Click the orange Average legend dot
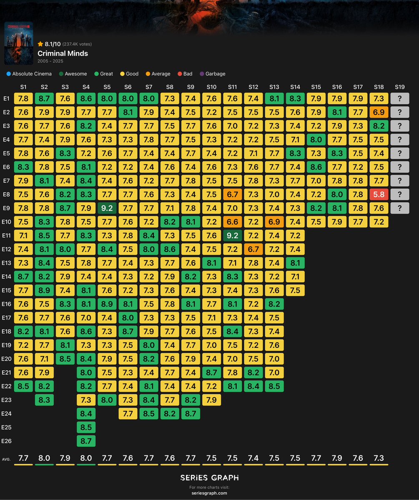 coord(148,74)
